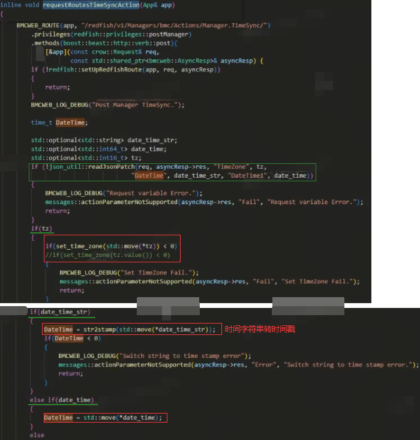Click the DateTime = std::move(*date_time) line
The height and width of the screenshot is (440, 420).
(x=103, y=418)
